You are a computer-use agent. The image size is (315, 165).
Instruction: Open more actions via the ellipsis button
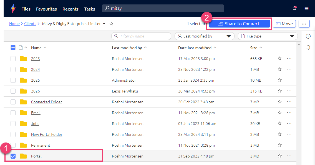[x=304, y=24]
